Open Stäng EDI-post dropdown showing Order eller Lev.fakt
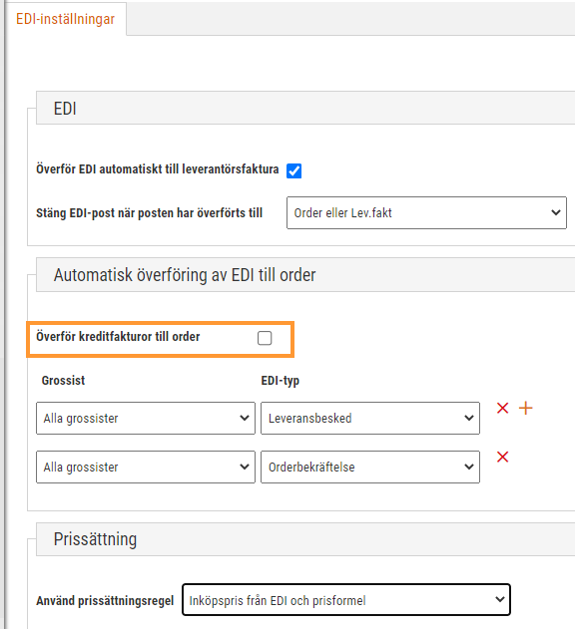Screen dimensions: 575x629 tap(426, 212)
